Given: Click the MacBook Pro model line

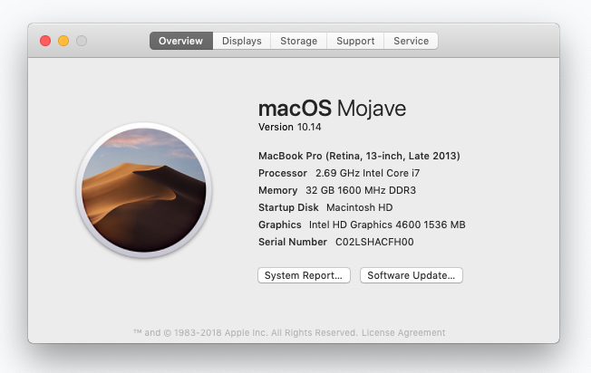Looking at the screenshot, I should coord(359,156).
